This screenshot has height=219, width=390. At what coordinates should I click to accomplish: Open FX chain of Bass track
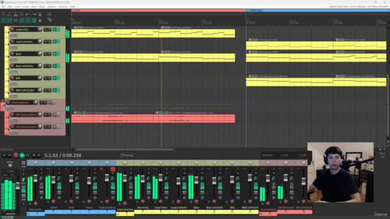point(54,54)
